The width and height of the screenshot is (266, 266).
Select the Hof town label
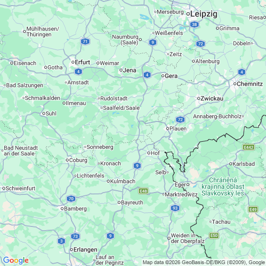pos(155,153)
